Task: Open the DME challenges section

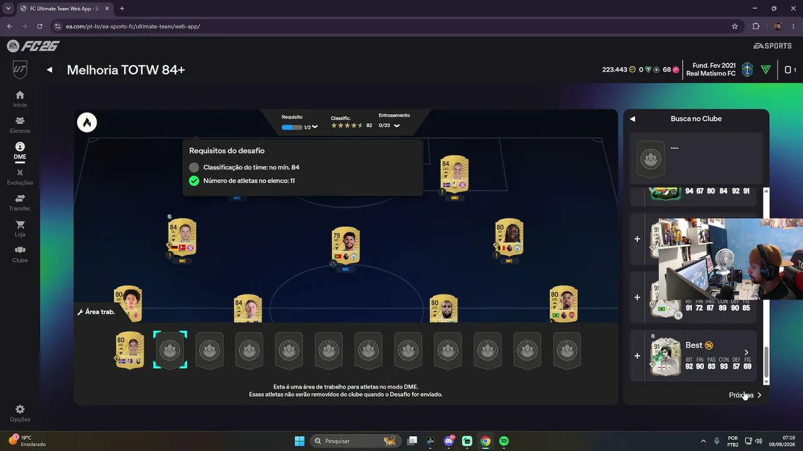Action: tap(20, 150)
